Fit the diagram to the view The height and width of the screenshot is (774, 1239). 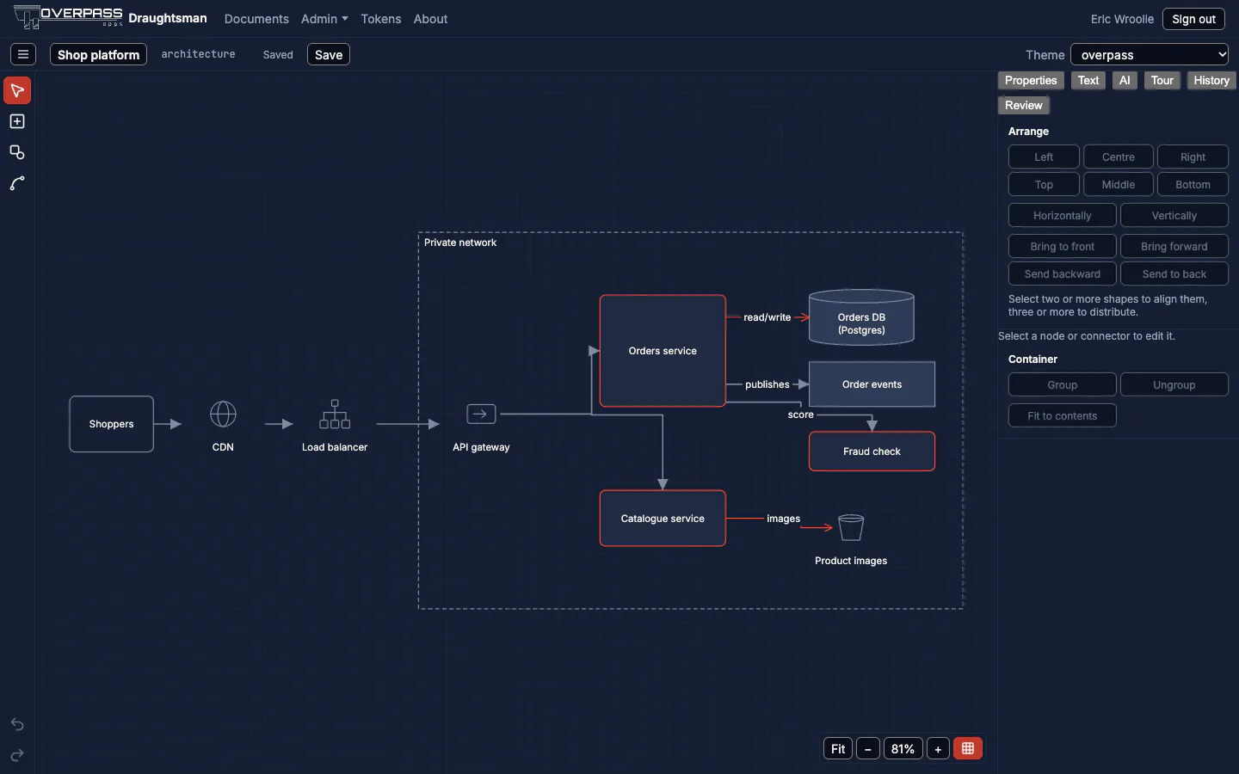pos(838,749)
